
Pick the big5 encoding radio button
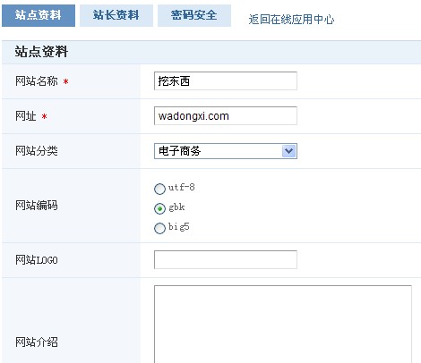[x=159, y=228]
